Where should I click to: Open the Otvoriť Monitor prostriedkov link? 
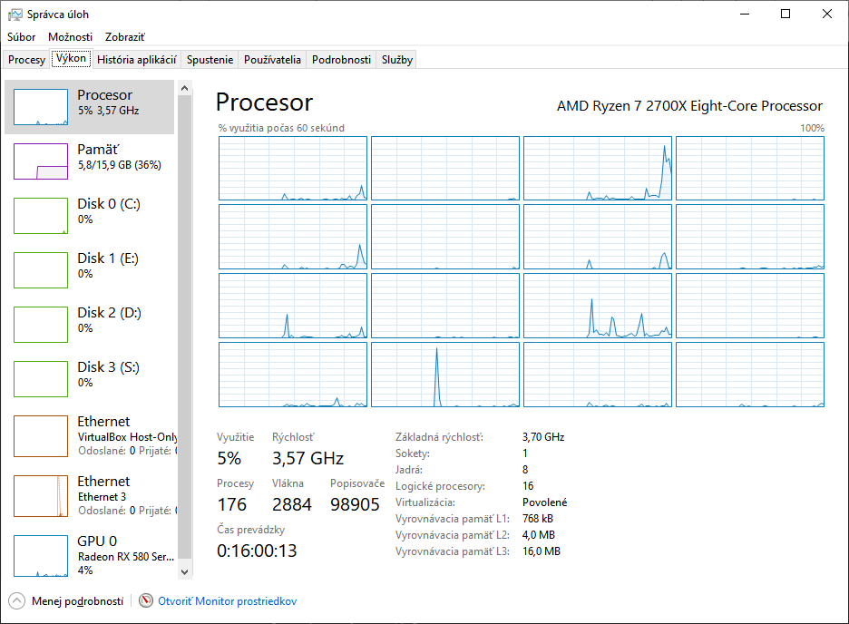point(227,600)
